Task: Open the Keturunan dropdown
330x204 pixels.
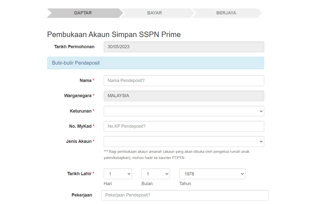Action: click(184, 111)
